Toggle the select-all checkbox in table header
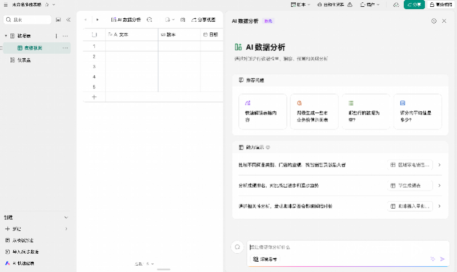The image size is (457, 272). (x=94, y=35)
